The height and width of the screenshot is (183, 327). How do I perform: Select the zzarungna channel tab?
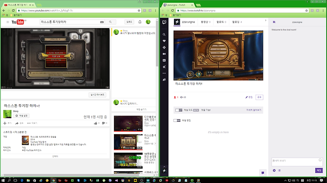pyautogui.click(x=184, y=22)
